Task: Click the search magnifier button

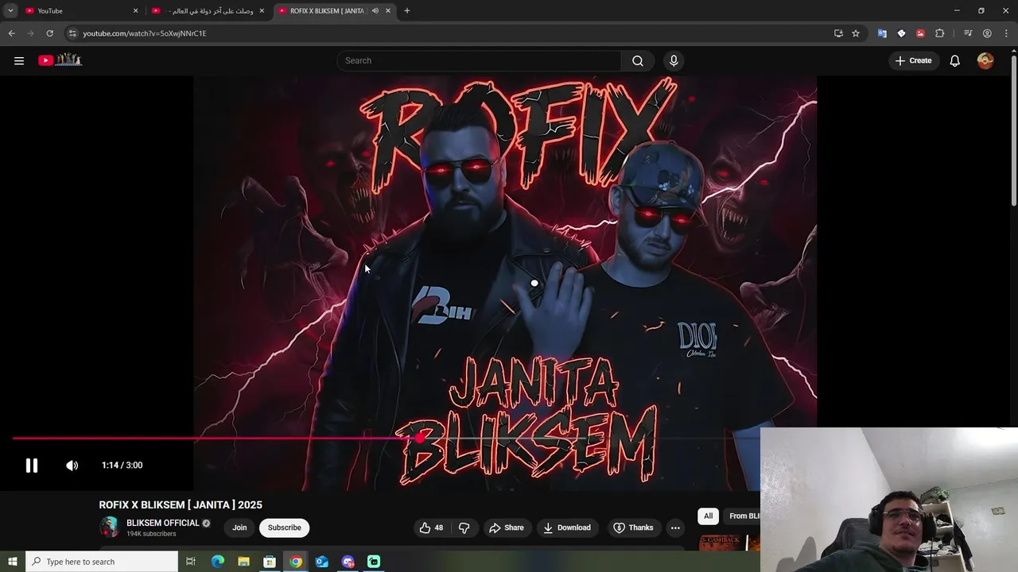Action: [638, 60]
